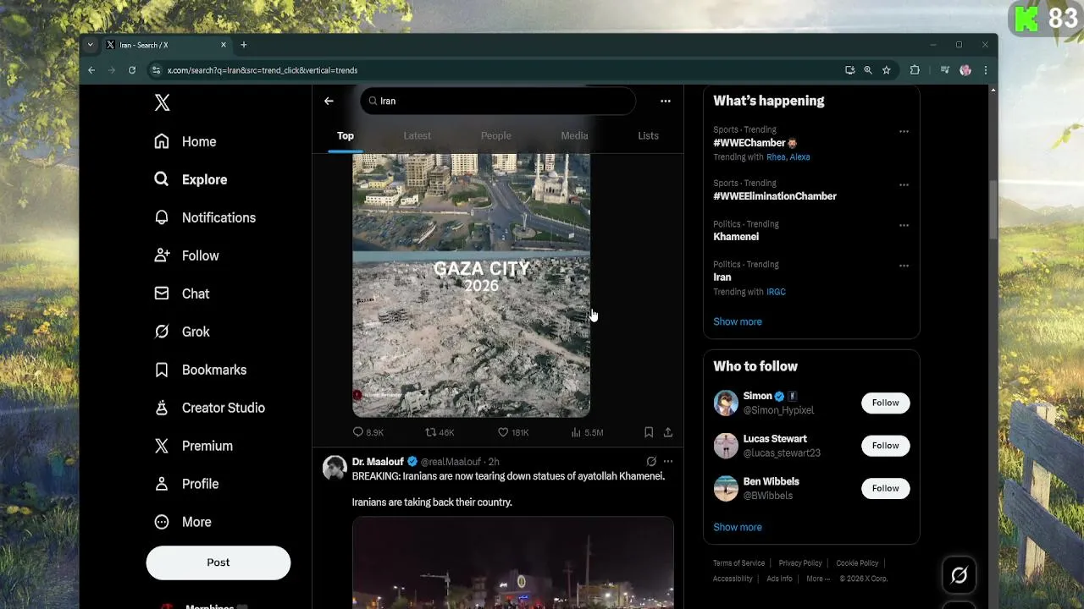Follow Simon @Simon_Hypixel
Viewport: 1084px width, 609px height.
886,403
